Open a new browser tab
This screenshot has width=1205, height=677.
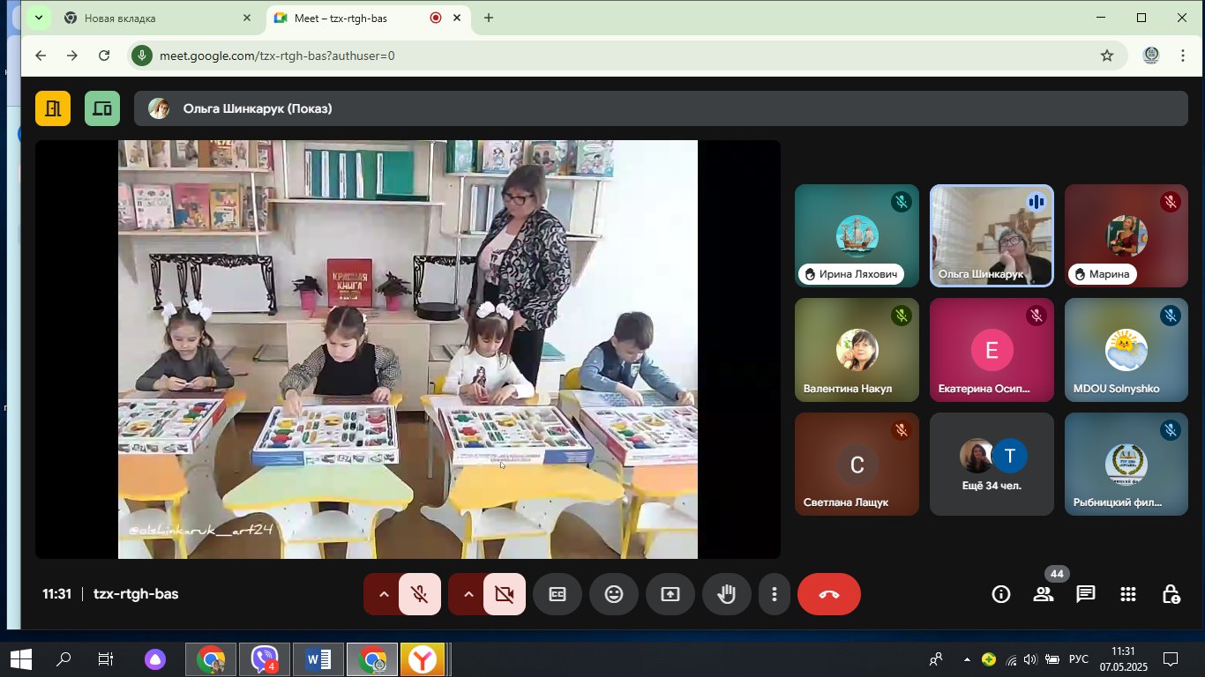(489, 18)
